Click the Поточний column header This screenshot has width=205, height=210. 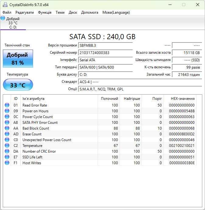[109, 99]
